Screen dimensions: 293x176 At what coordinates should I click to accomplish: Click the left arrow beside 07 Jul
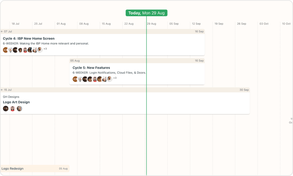pos(2,31)
